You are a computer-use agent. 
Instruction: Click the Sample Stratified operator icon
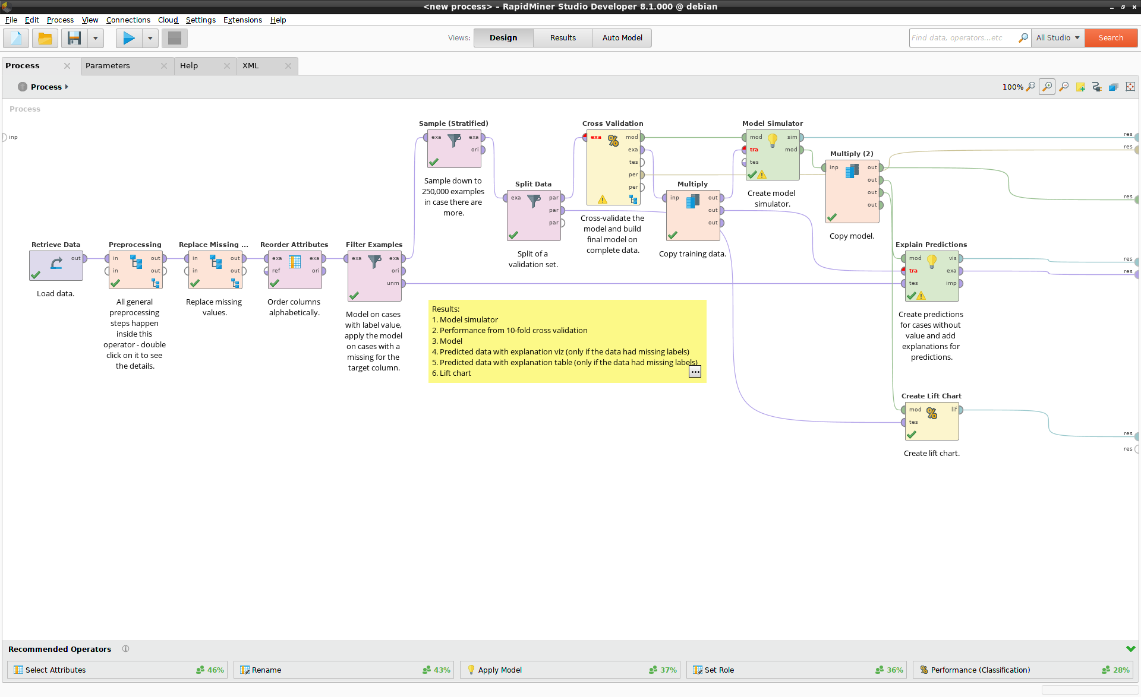coord(455,147)
